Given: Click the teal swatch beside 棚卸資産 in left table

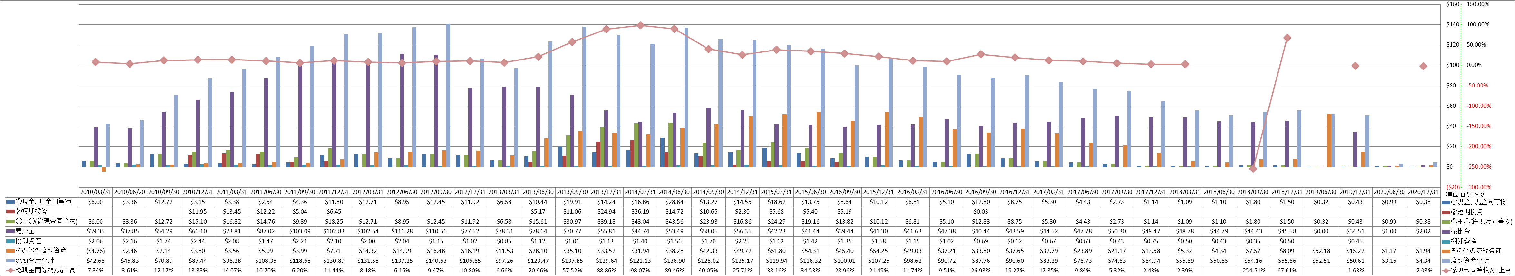Looking at the screenshot, I should (10, 241).
